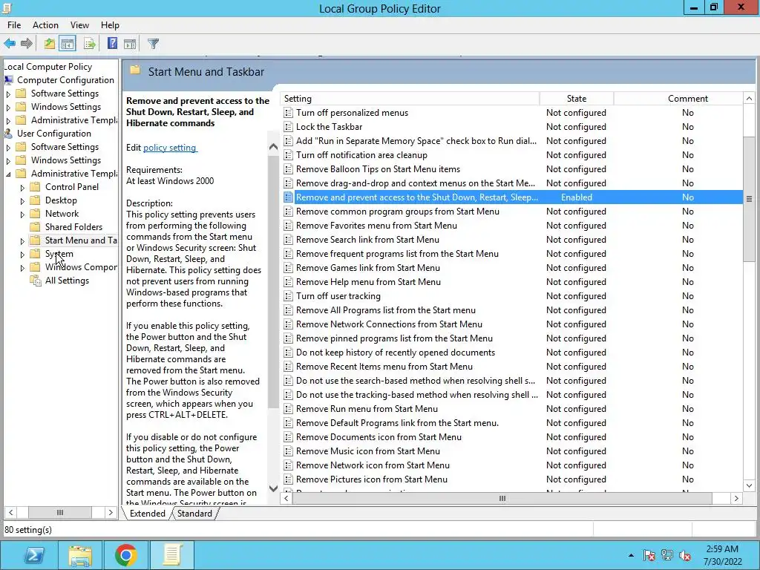Image resolution: width=760 pixels, height=570 pixels.
Task: Click the settings list horizontal scrollbar thumb
Action: click(502, 498)
